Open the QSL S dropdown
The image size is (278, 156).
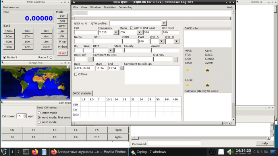click(161, 41)
